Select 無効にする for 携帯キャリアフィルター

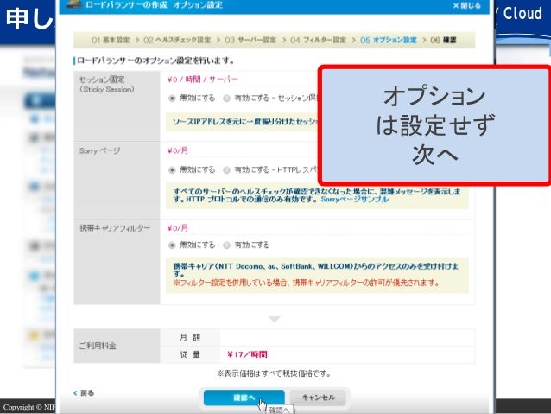172,245
